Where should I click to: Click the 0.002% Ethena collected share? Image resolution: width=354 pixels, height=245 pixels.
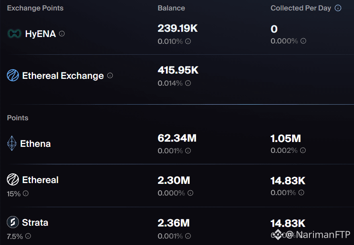(x=284, y=150)
